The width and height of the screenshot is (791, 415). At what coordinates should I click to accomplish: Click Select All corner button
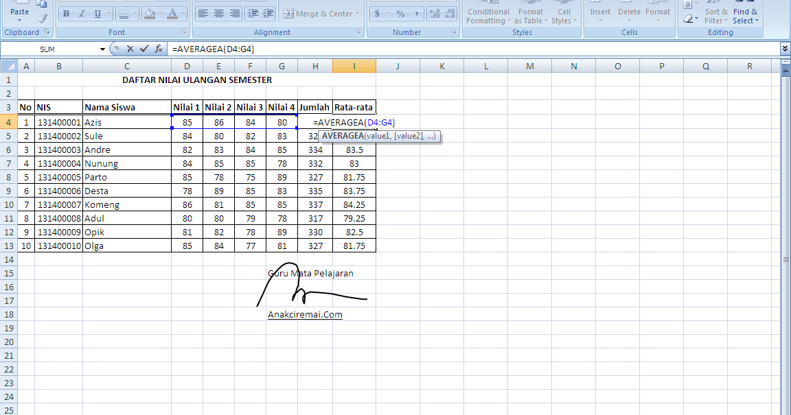click(8, 66)
